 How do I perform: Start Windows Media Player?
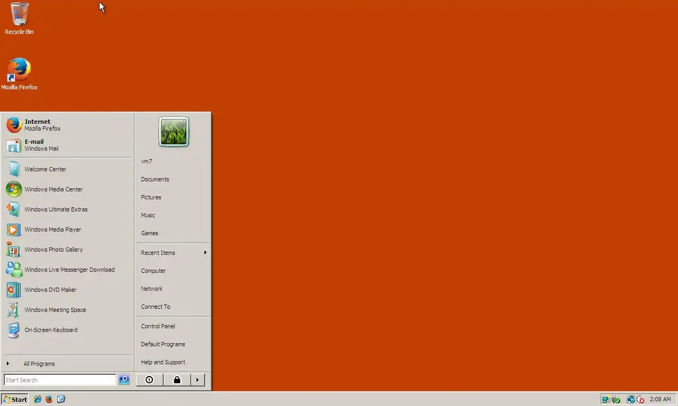[68, 229]
